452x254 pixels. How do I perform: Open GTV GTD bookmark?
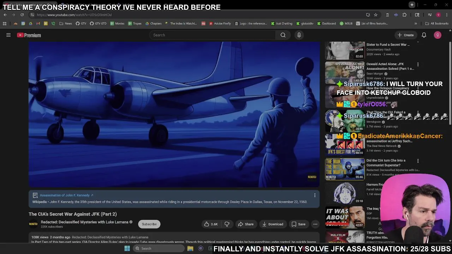tap(98, 23)
